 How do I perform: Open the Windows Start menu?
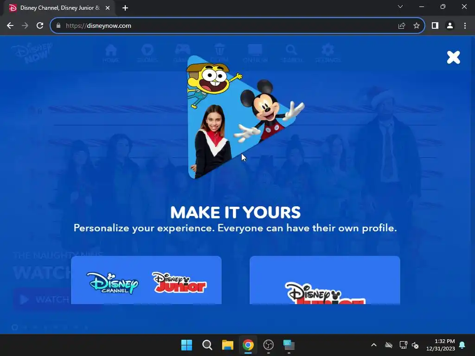tap(186, 345)
